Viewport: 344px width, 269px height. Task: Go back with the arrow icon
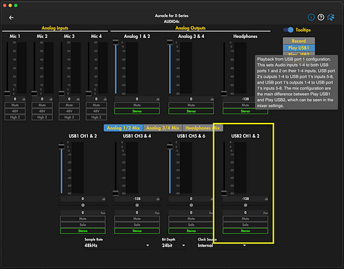click(11, 17)
